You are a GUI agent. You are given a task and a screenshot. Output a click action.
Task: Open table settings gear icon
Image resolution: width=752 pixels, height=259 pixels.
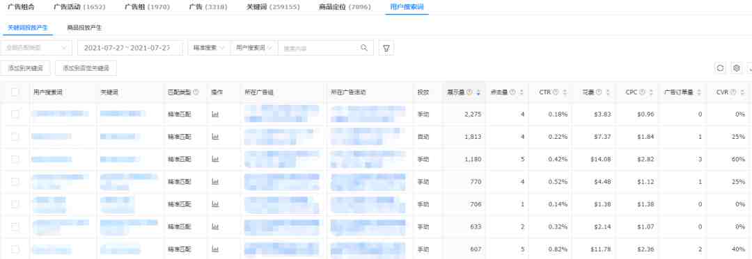coord(737,68)
